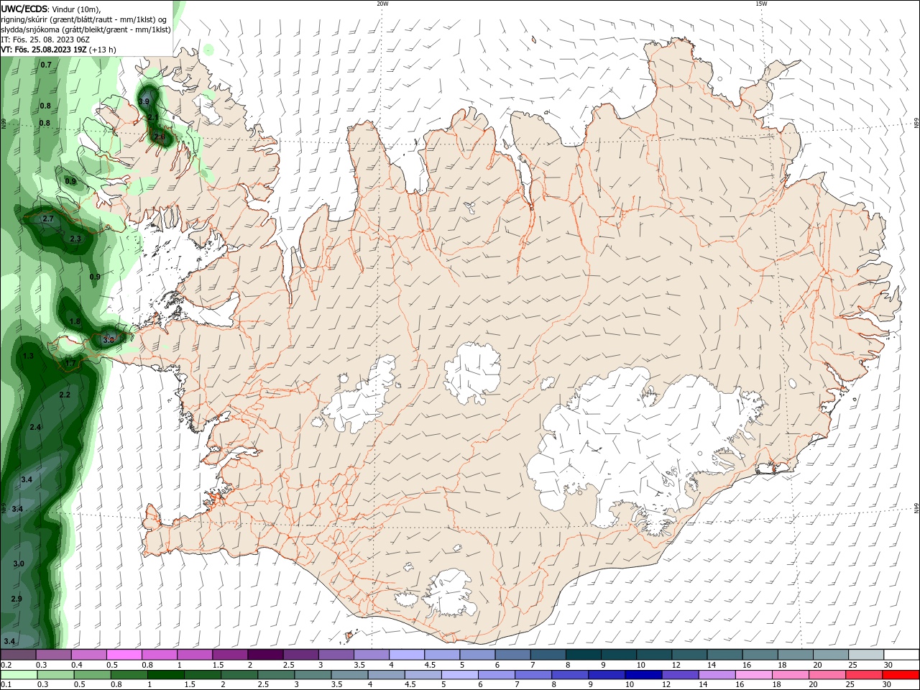Click the 3.9 precipitation value in Westfjords
Image resolution: width=920 pixels, height=690 pixels.
click(144, 102)
